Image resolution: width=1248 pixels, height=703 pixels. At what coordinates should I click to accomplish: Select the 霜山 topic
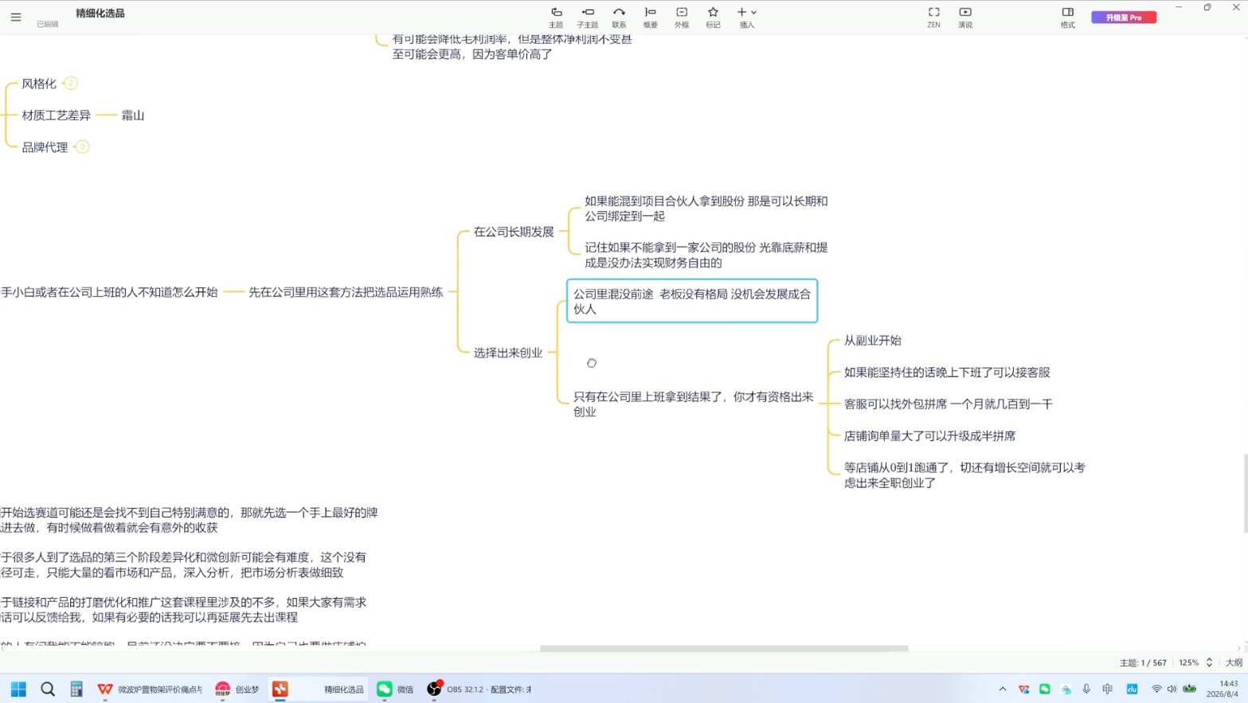[x=133, y=115]
